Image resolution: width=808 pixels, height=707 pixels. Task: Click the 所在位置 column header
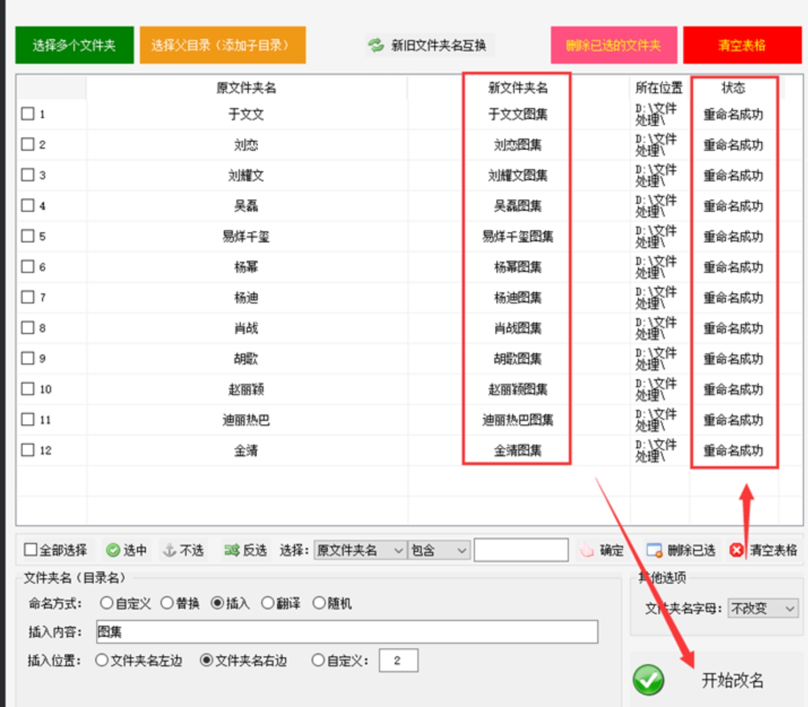[x=659, y=88]
